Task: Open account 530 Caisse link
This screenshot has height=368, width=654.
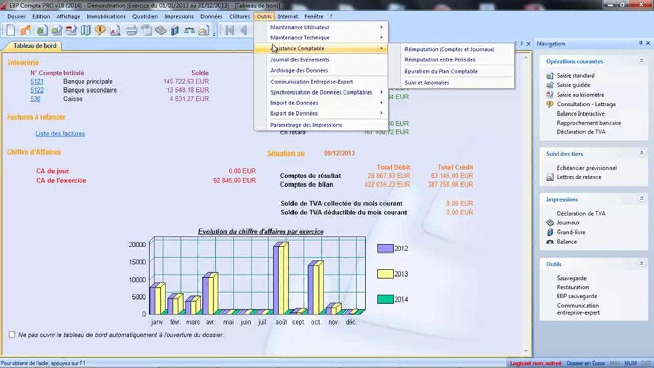Action: pos(35,99)
